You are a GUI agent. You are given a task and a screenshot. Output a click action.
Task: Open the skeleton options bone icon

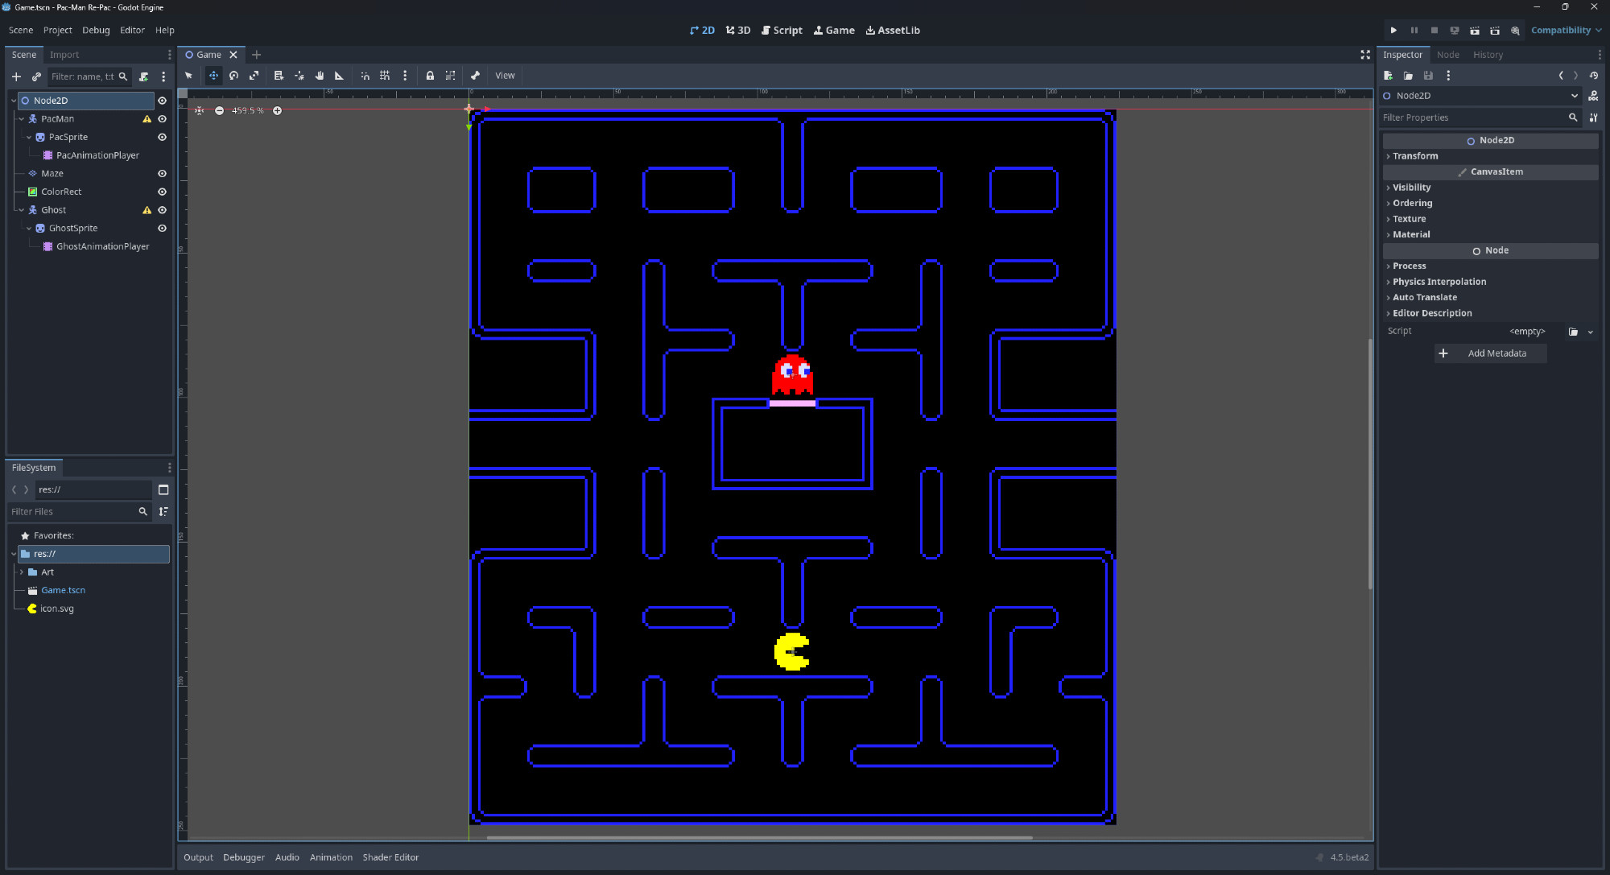(x=475, y=76)
